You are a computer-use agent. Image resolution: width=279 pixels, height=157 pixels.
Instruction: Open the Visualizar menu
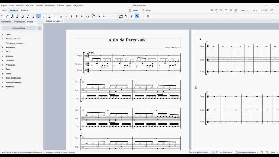[x=20, y=5]
